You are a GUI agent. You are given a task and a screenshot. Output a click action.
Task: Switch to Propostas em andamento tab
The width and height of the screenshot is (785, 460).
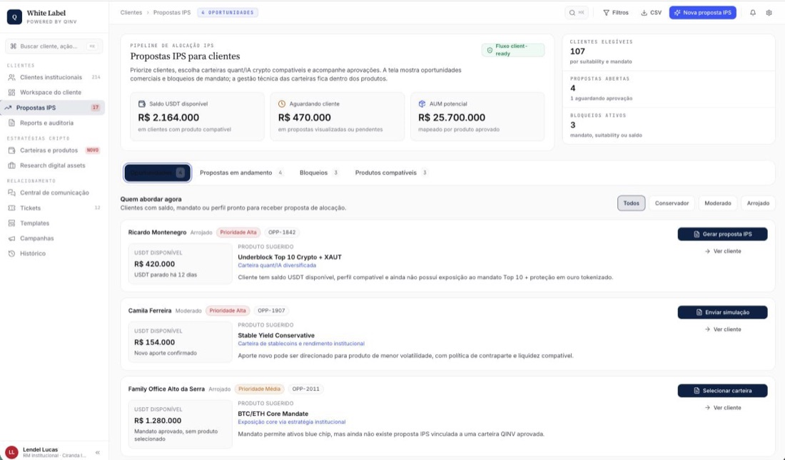(241, 173)
